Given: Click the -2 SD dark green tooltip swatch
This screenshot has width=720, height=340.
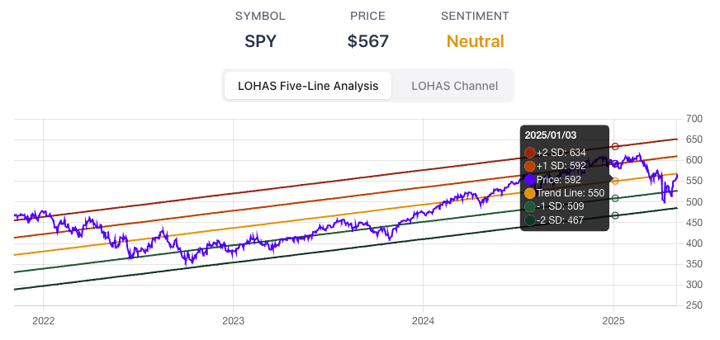Looking at the screenshot, I should point(530,220).
